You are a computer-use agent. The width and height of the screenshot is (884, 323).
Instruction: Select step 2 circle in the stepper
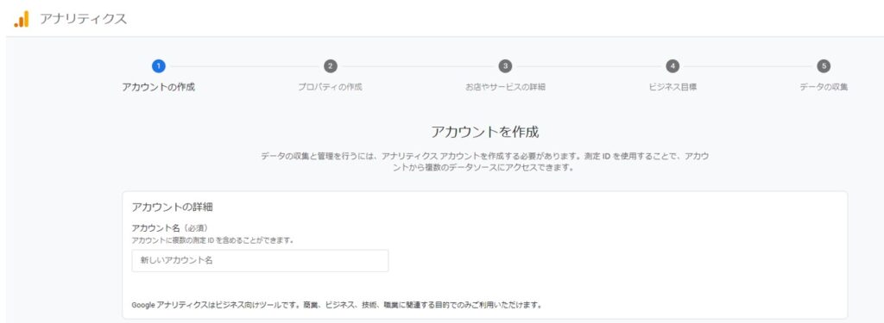[x=331, y=65]
